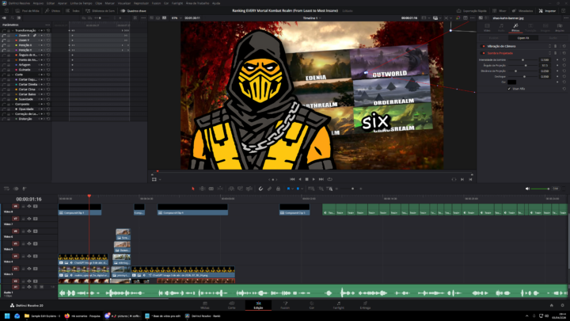Open the Linha de Tempo menu

[x=81, y=3]
